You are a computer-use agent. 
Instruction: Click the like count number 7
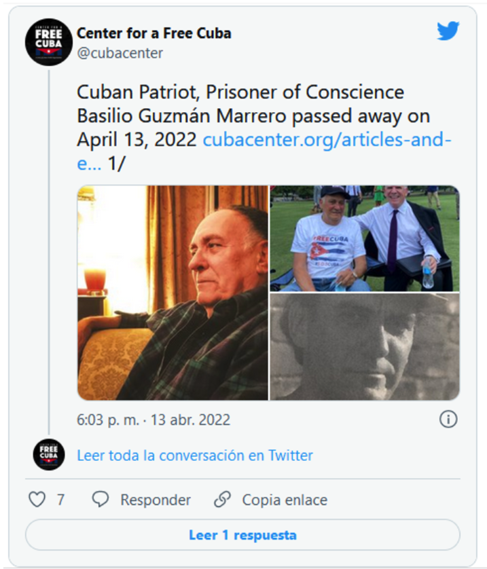tap(60, 500)
